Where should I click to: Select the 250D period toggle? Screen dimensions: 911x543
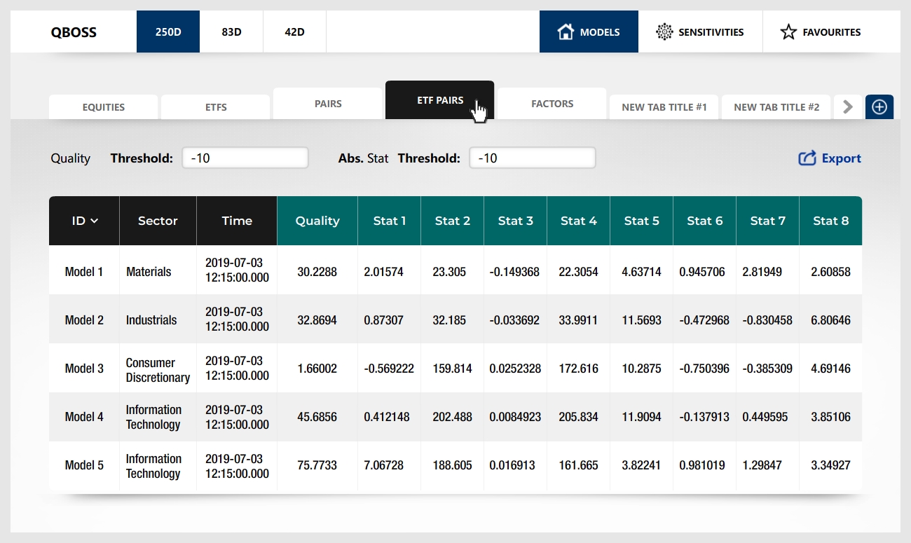pos(168,32)
